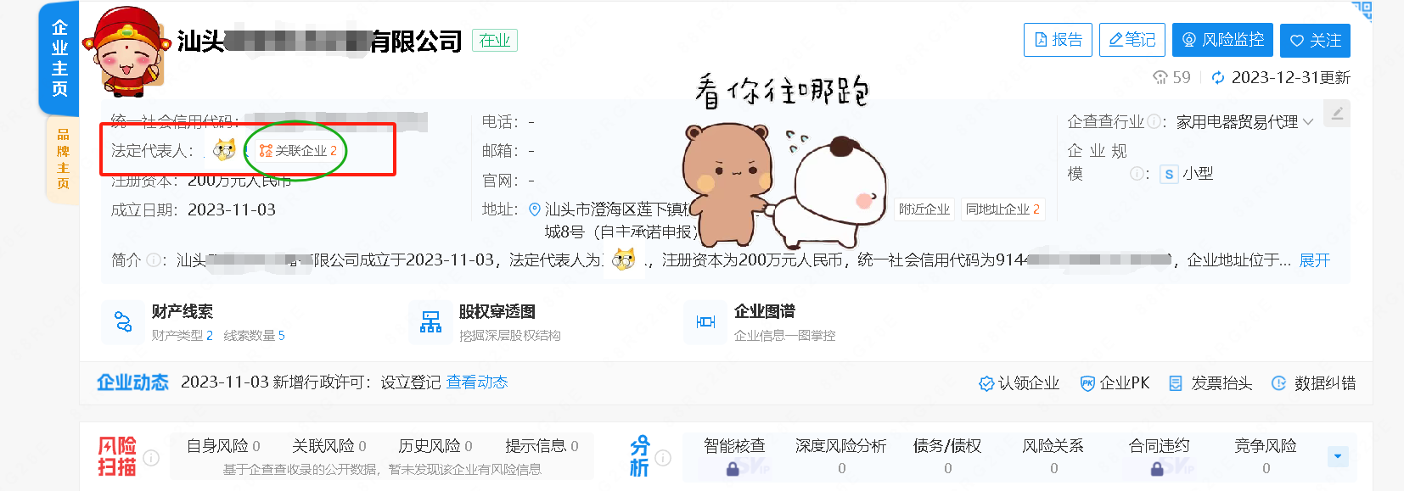Expand company intro with 展开 link
This screenshot has height=491, width=1404.
tap(1315, 260)
